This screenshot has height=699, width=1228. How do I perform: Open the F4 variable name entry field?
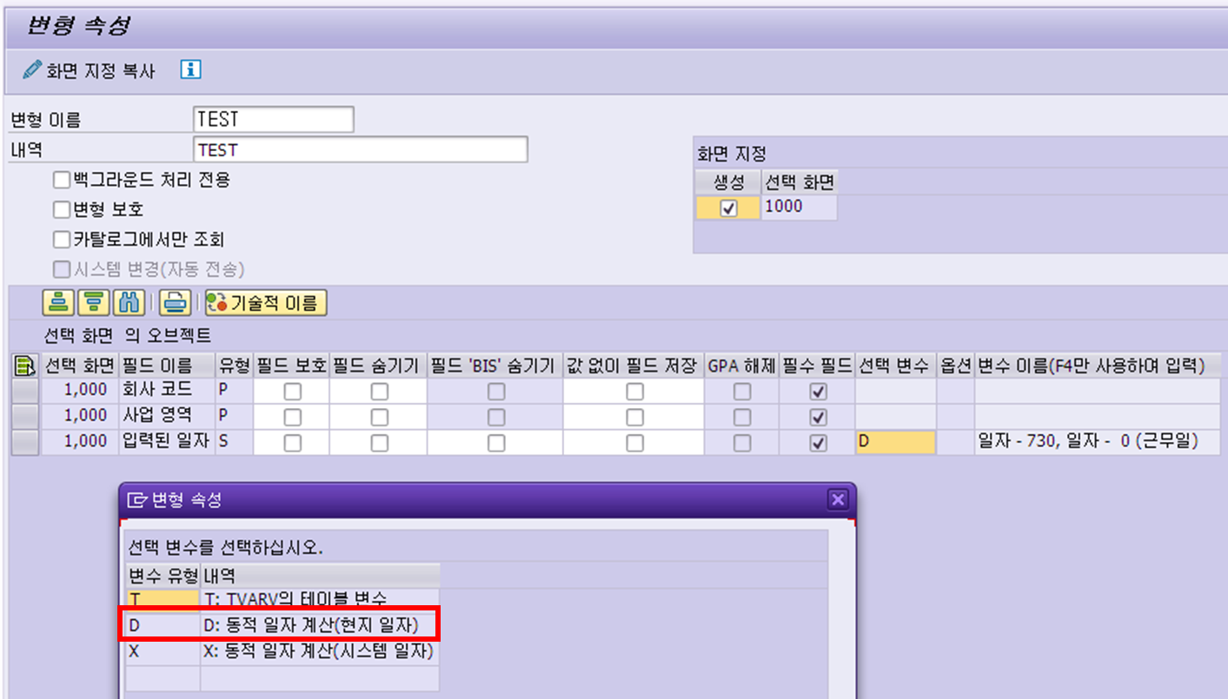point(1086,441)
